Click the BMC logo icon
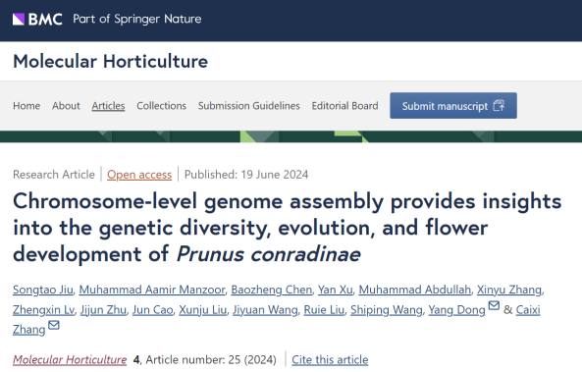The height and width of the screenshot is (372, 582). pyautogui.click(x=19, y=19)
